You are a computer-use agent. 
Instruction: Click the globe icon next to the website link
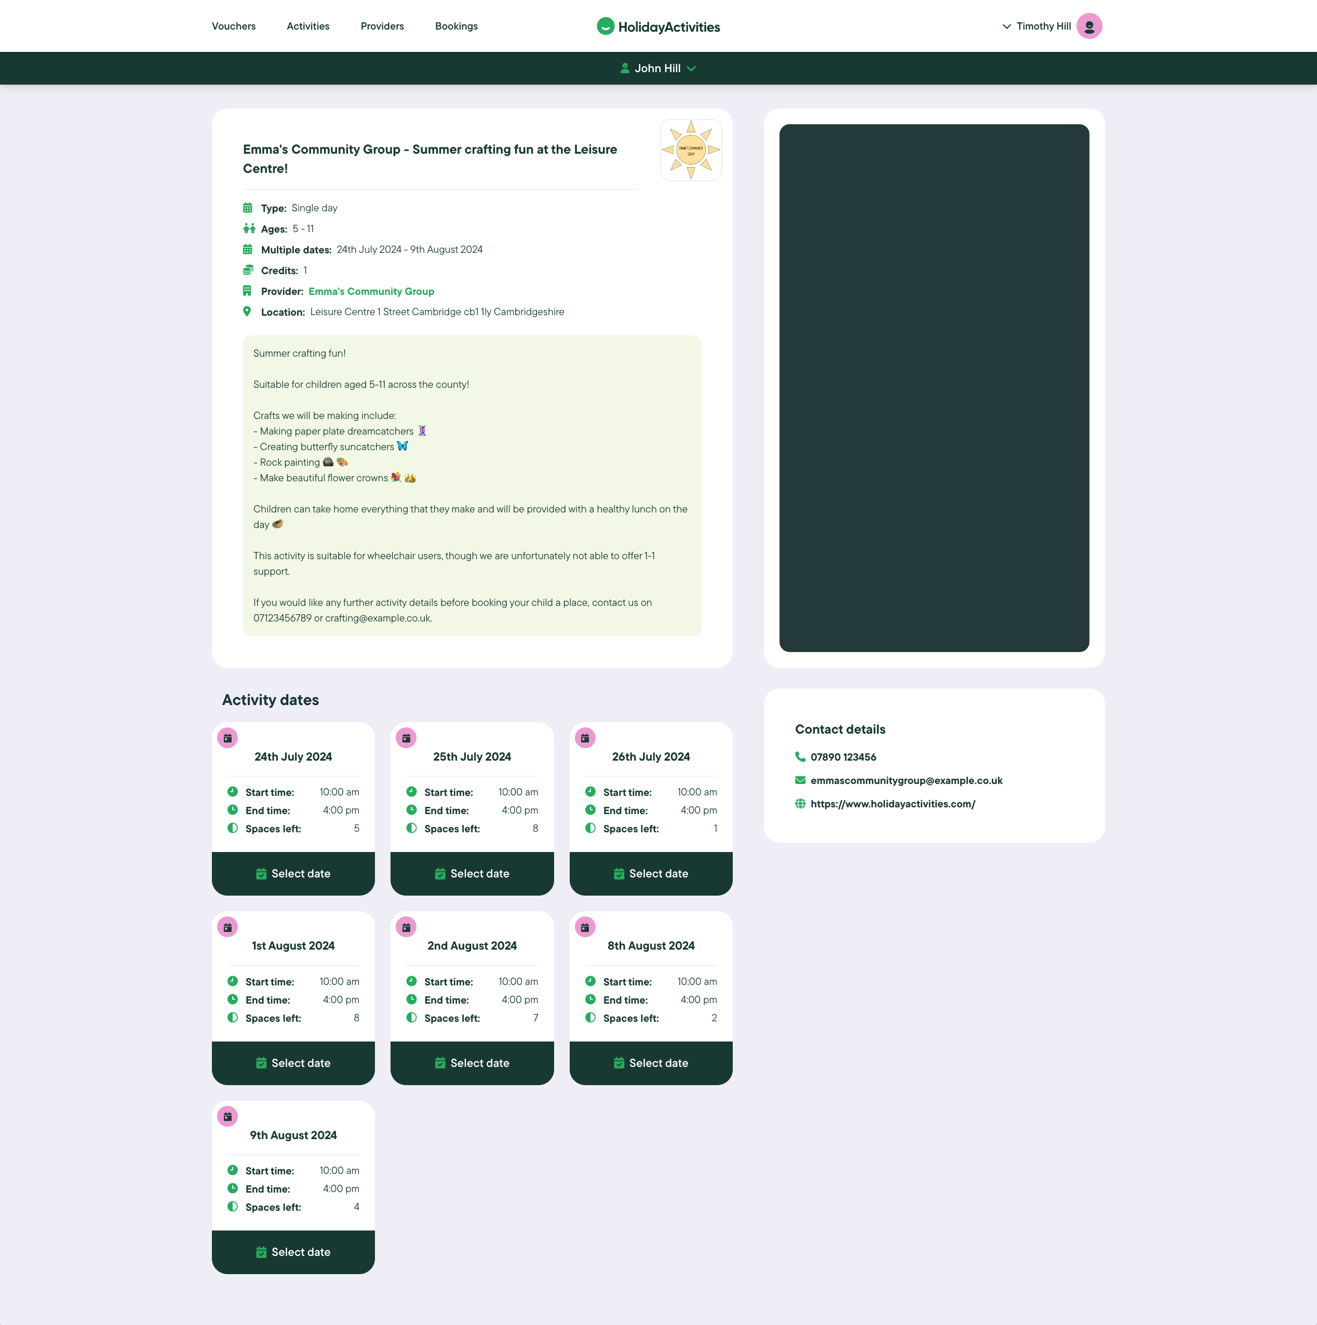tap(800, 804)
